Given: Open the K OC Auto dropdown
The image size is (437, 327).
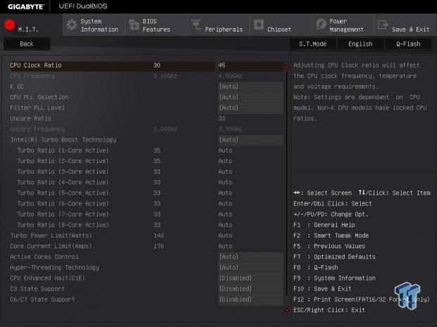Looking at the screenshot, I should 250,86.
